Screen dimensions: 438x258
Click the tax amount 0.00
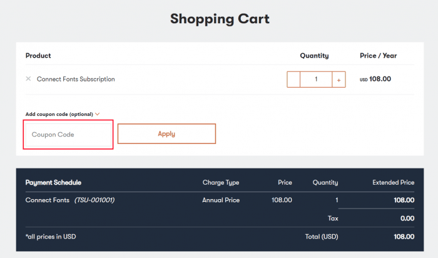coord(407,219)
